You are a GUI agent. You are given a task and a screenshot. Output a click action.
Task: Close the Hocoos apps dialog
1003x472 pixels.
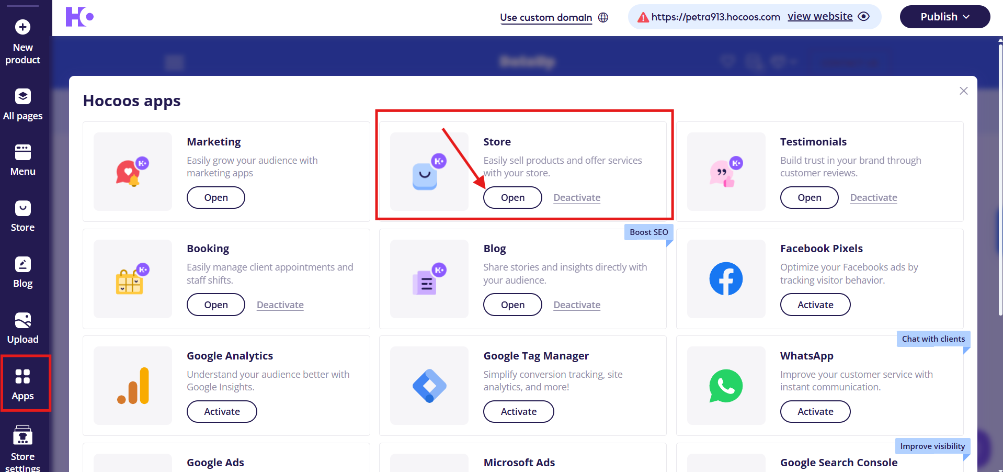(964, 91)
